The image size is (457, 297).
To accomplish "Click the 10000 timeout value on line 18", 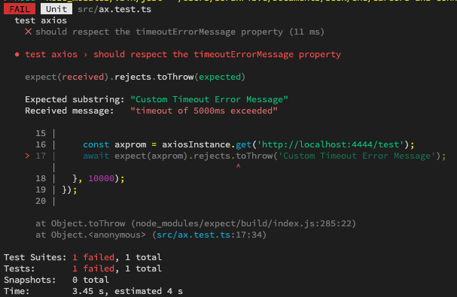I will (101, 178).
